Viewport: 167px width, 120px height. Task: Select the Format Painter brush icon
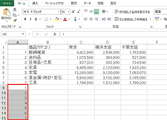tap(15, 21)
